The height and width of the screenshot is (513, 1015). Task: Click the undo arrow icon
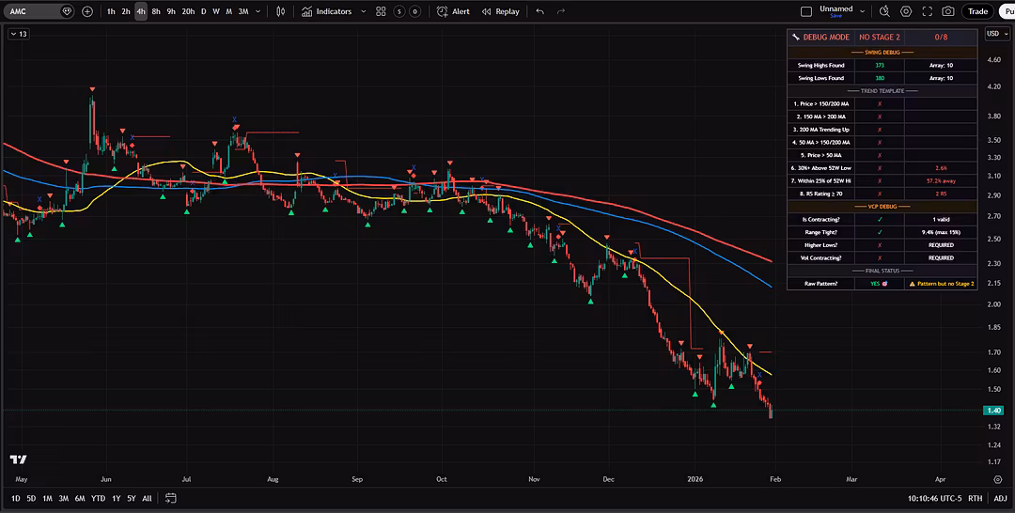pos(539,11)
